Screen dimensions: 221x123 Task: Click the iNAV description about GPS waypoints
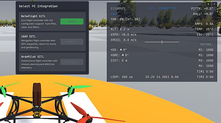[x=39, y=44]
